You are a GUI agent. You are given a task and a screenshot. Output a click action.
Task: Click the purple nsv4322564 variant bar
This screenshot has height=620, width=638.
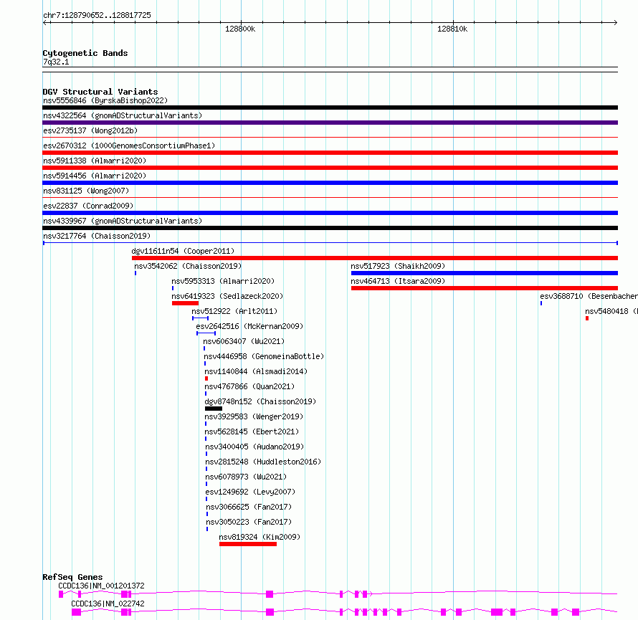330,123
